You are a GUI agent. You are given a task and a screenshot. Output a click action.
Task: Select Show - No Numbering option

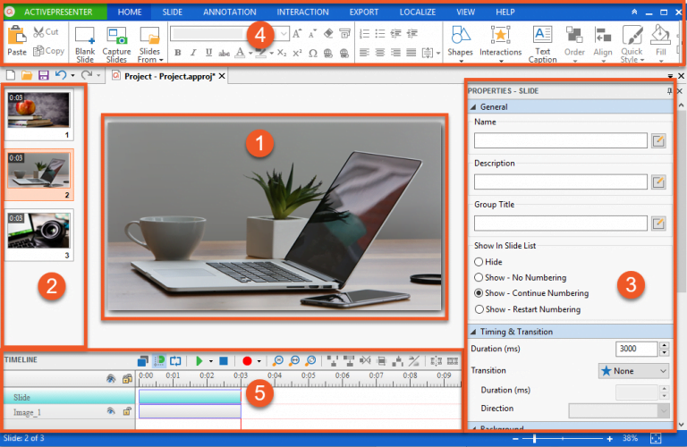coord(479,277)
